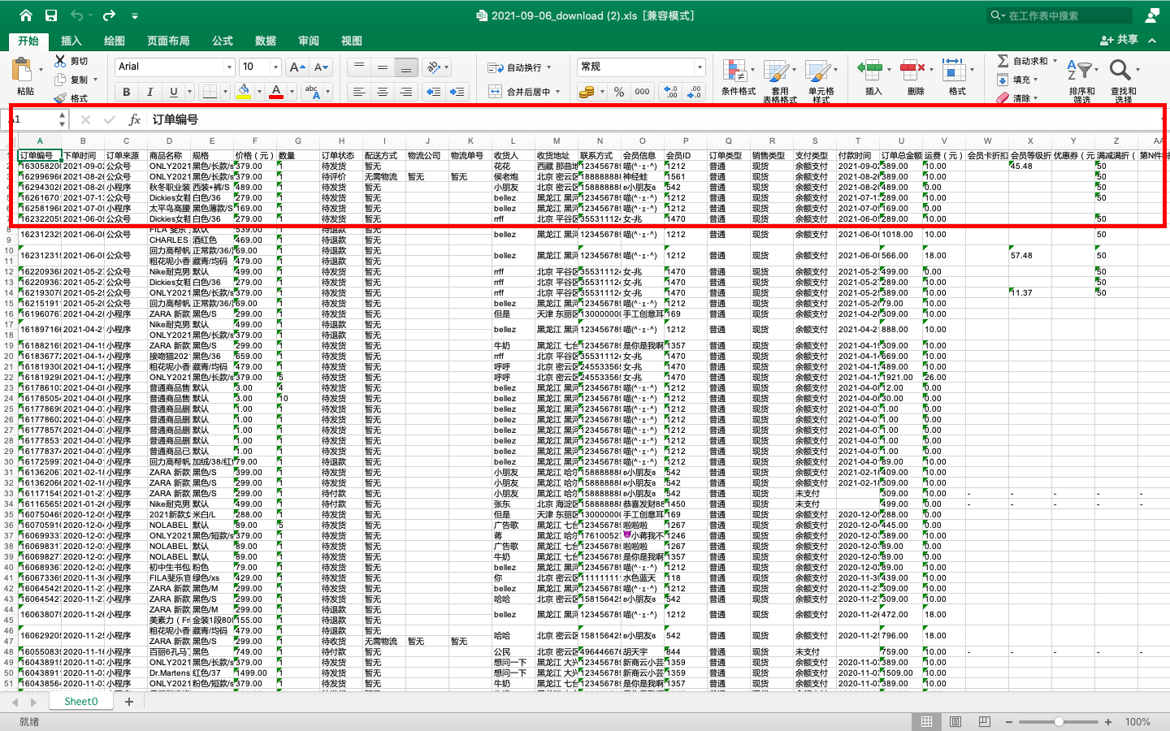Apply comma (000) number style
The width and height of the screenshot is (1170, 731).
tap(642, 92)
